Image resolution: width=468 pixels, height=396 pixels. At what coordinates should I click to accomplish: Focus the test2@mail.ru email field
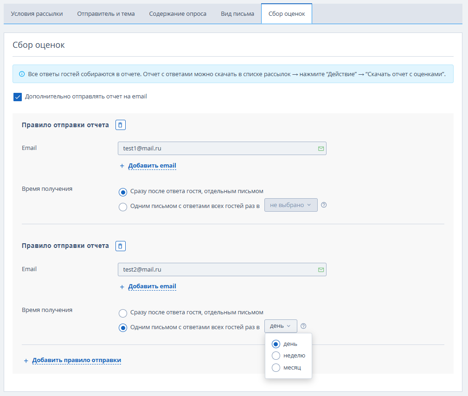222,270
